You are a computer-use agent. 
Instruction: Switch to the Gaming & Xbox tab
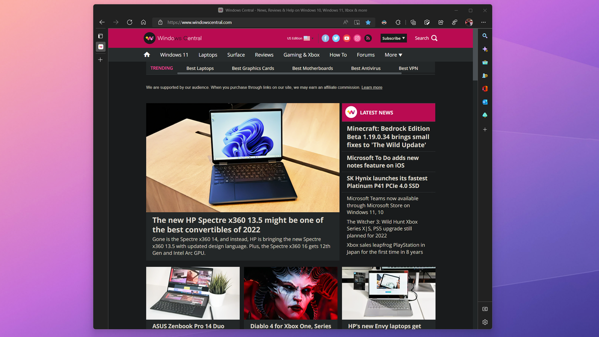pyautogui.click(x=301, y=55)
